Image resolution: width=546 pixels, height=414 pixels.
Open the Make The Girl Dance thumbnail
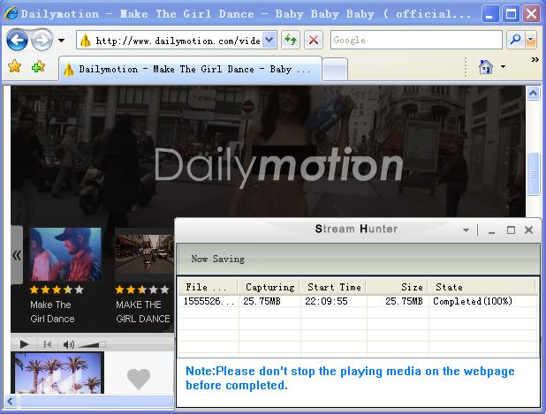[x=65, y=254]
